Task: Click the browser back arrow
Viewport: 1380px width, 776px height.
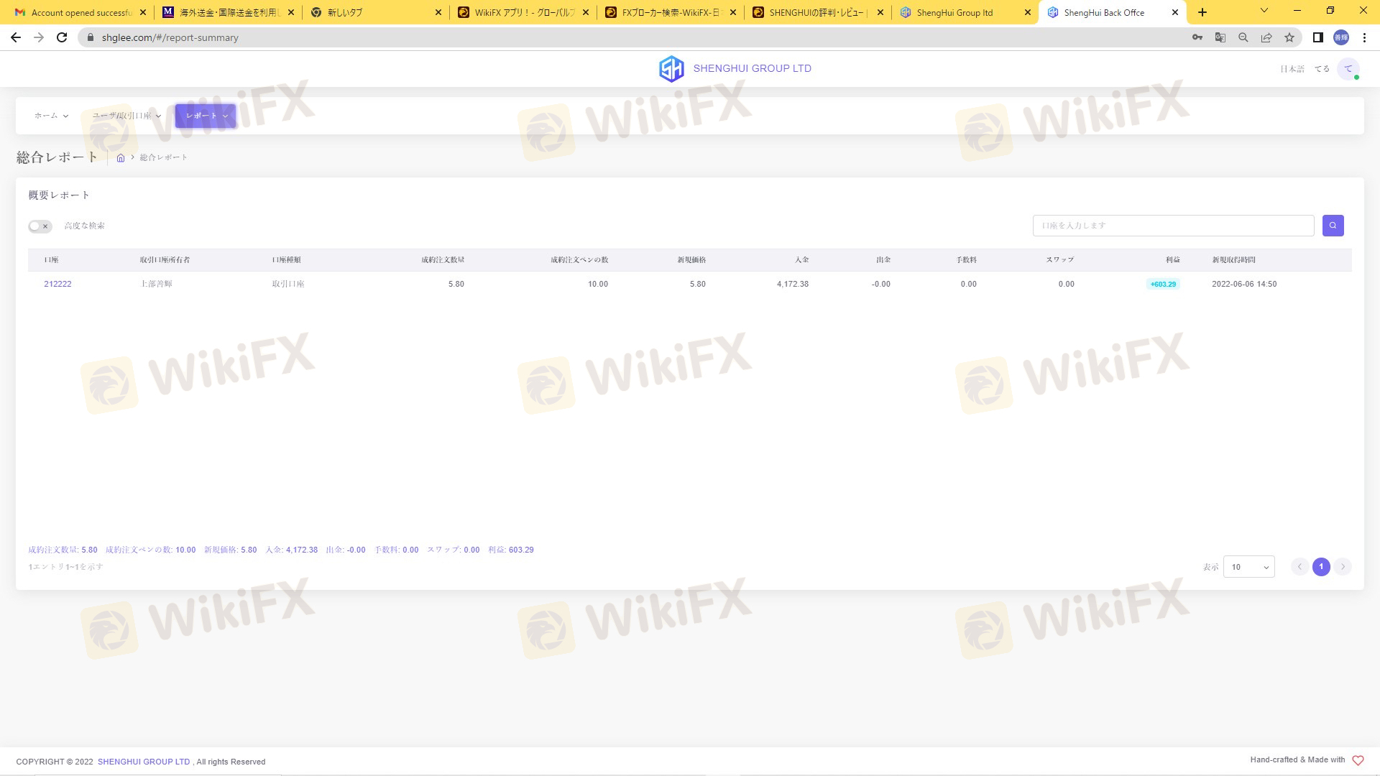Action: click(x=16, y=37)
